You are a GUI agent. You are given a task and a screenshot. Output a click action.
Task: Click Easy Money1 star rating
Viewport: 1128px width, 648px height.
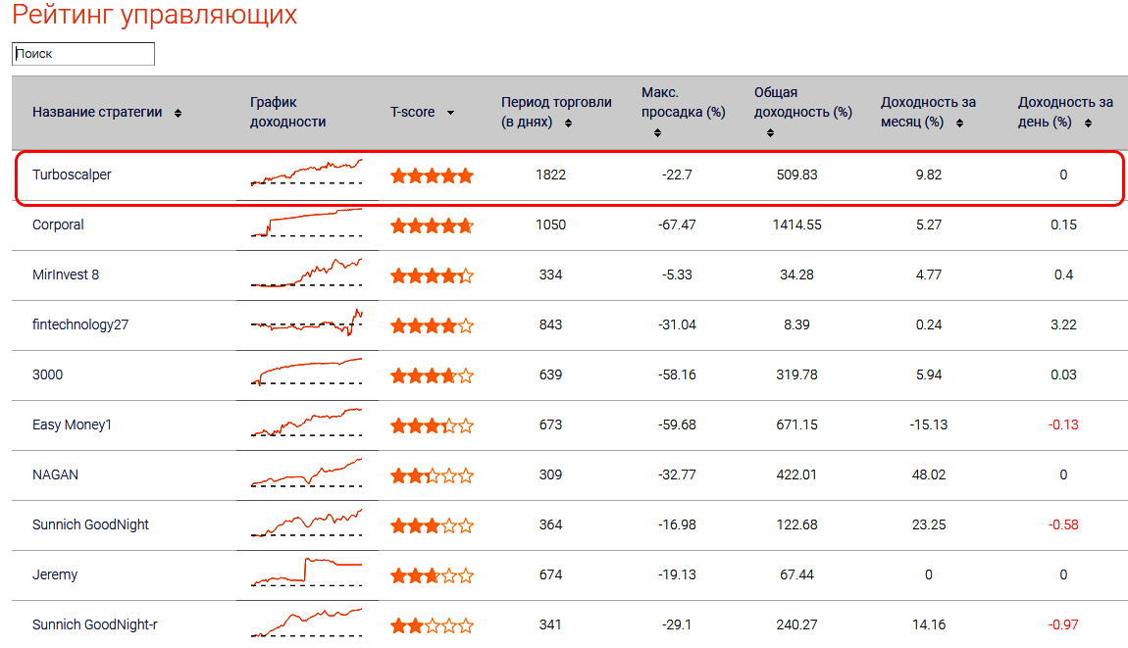tap(432, 425)
